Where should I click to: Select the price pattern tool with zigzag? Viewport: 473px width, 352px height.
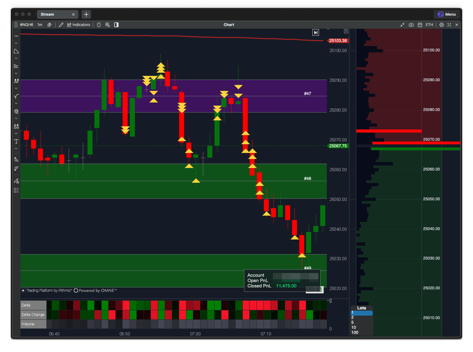pos(16,81)
